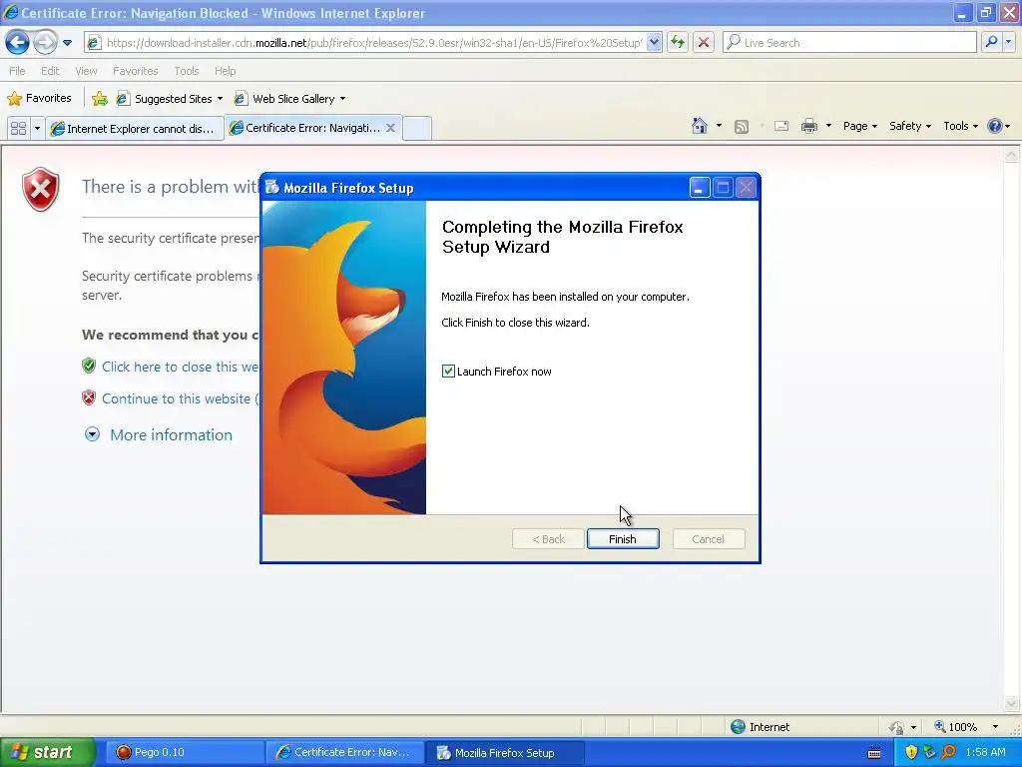Click the on-screen keyboard tray icon
The image size is (1022, 767).
coord(874,753)
